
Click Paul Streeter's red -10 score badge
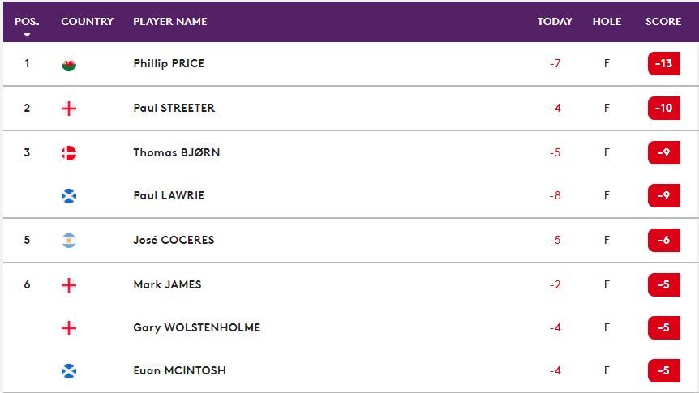[x=663, y=108]
